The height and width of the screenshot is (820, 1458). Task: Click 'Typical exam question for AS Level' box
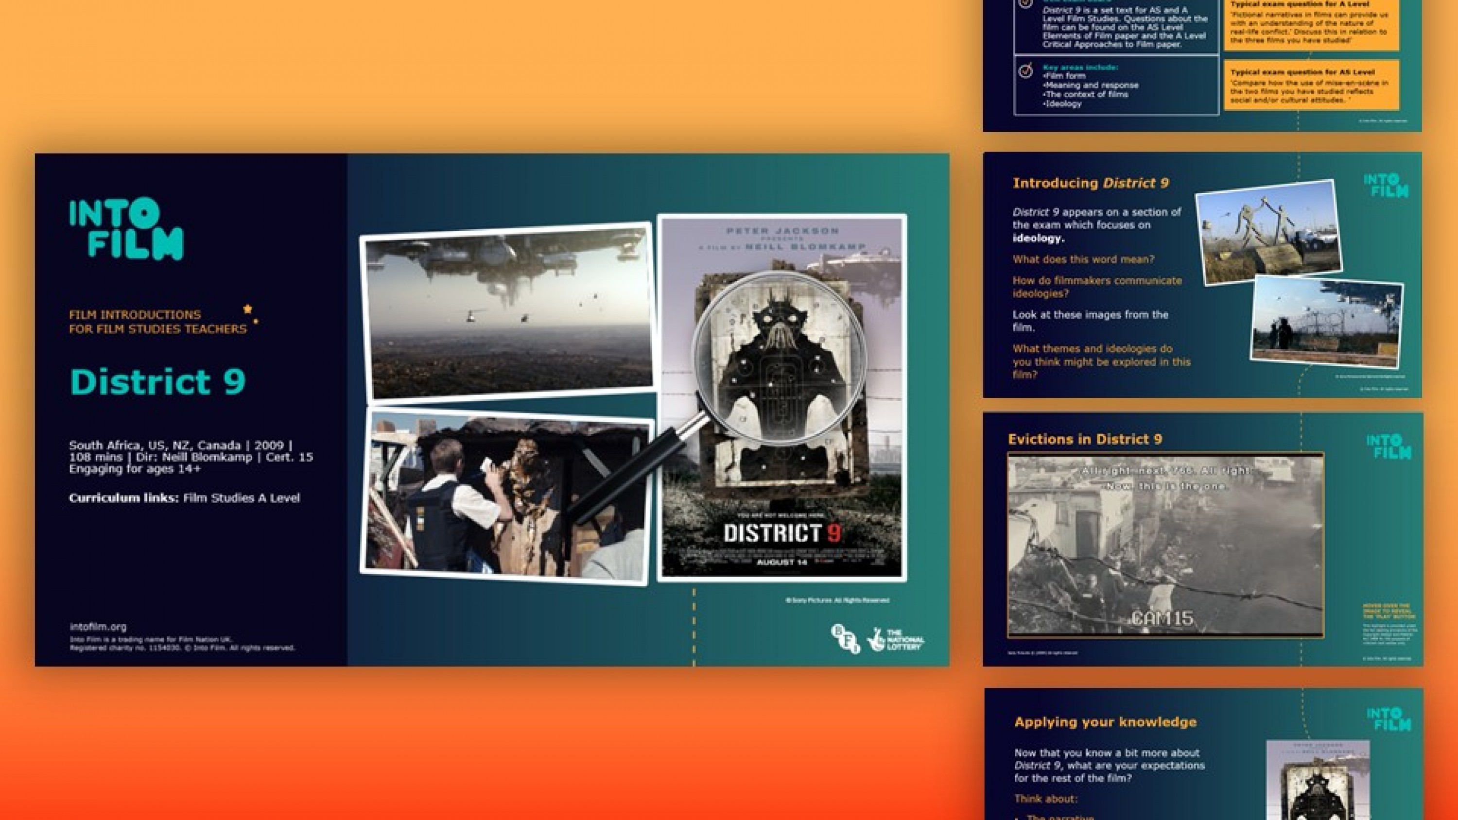pyautogui.click(x=1311, y=85)
